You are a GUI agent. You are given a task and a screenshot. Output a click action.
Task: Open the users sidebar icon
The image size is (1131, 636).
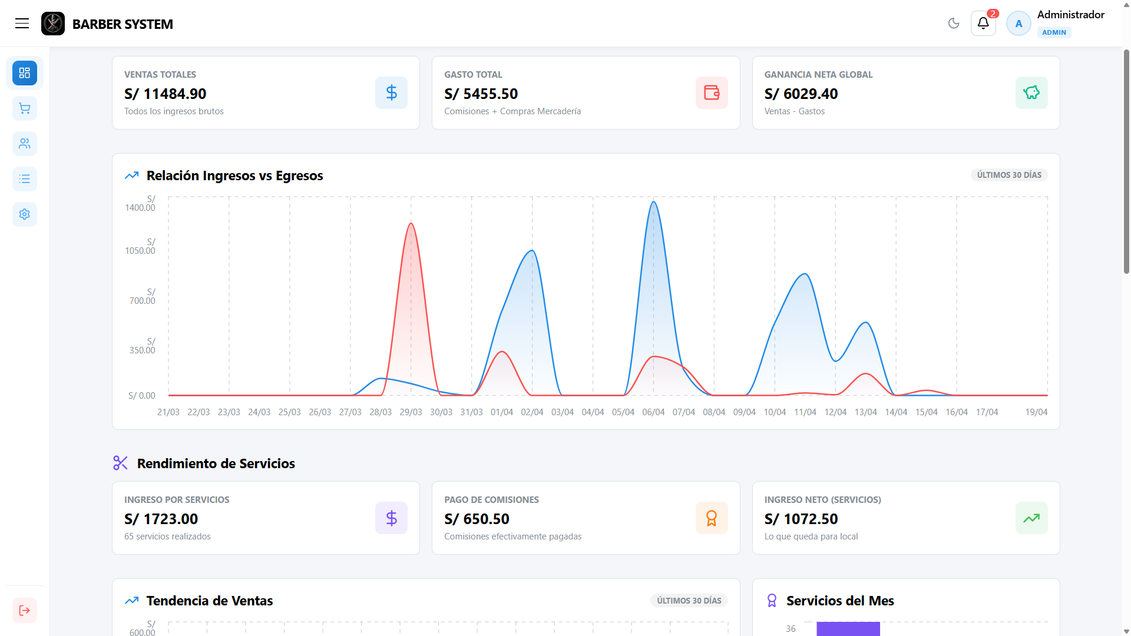click(x=25, y=144)
